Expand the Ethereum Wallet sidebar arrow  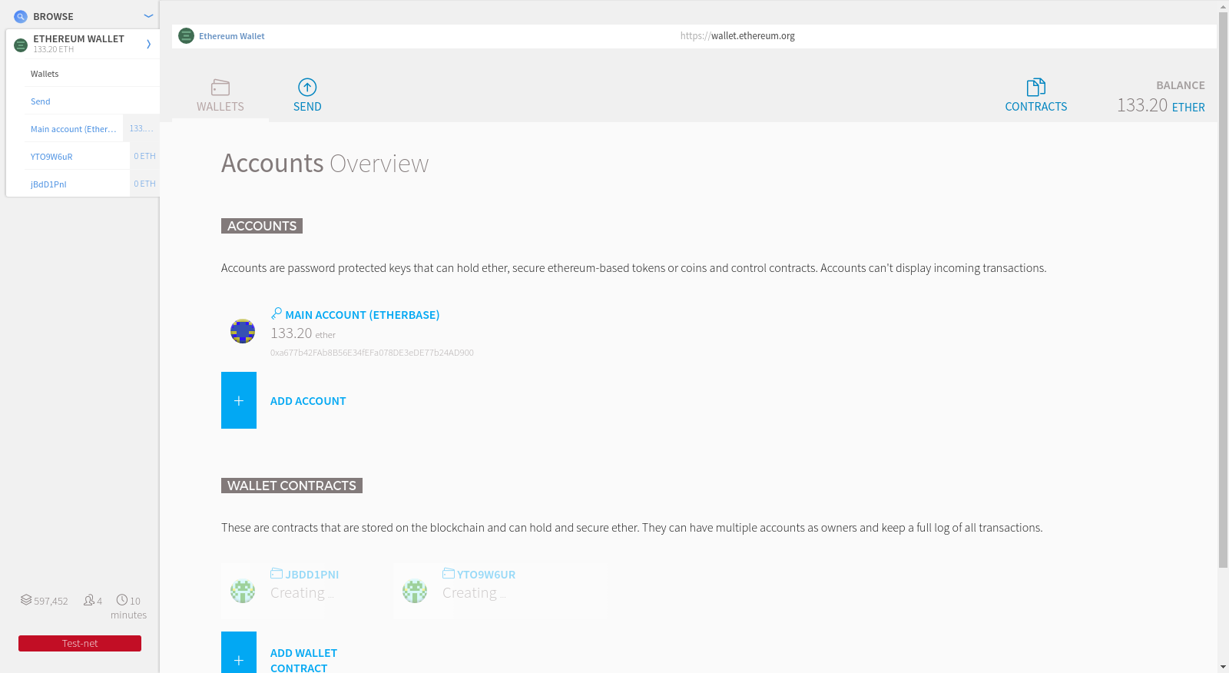pos(148,44)
